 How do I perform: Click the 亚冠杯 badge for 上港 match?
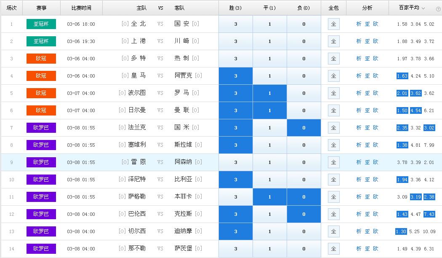[x=41, y=41]
